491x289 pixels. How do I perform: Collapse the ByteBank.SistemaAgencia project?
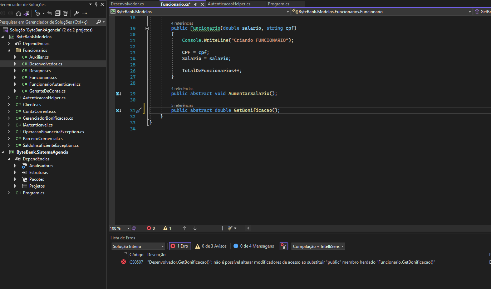[x=3, y=152]
